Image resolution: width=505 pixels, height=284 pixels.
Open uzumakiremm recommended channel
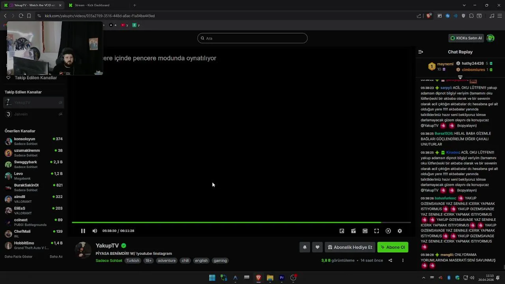coord(34,153)
